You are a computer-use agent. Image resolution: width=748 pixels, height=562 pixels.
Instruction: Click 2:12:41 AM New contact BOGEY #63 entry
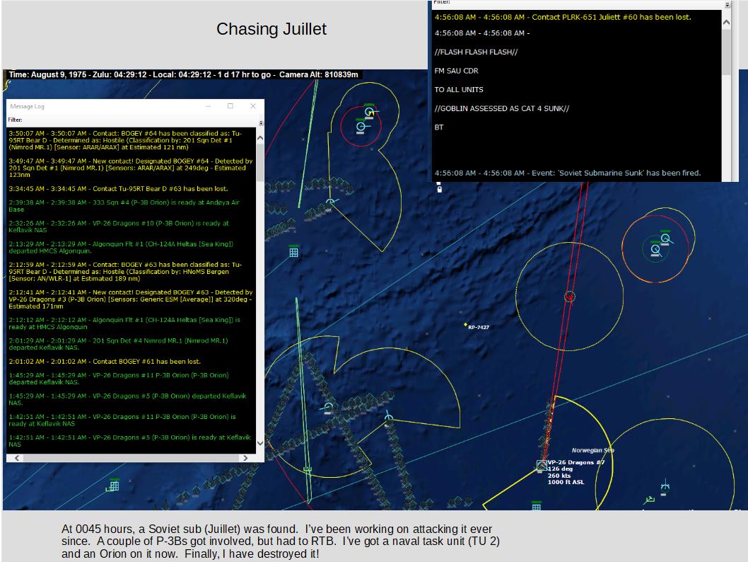(x=130, y=299)
